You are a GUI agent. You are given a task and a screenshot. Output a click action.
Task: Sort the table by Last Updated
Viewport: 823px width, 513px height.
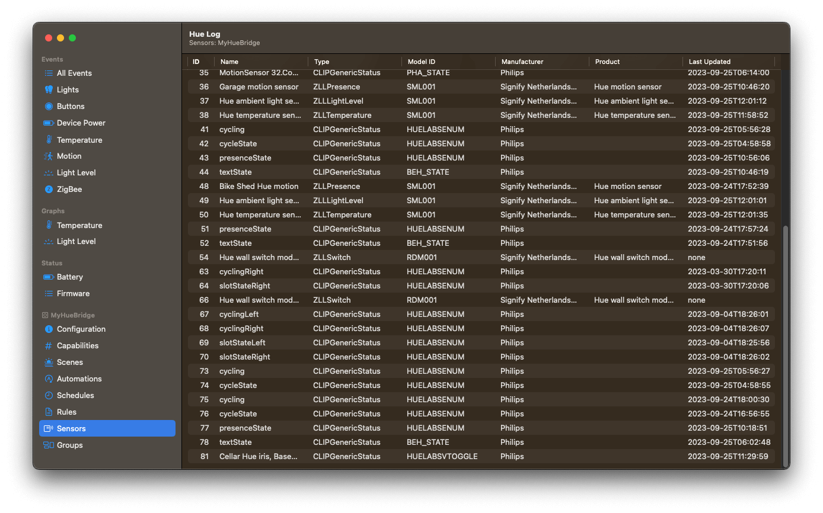pos(709,62)
